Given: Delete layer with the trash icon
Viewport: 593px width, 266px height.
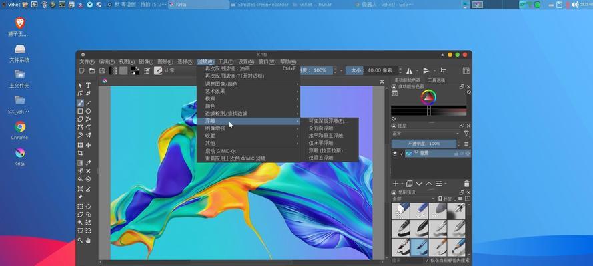Looking at the screenshot, I should click(x=467, y=184).
